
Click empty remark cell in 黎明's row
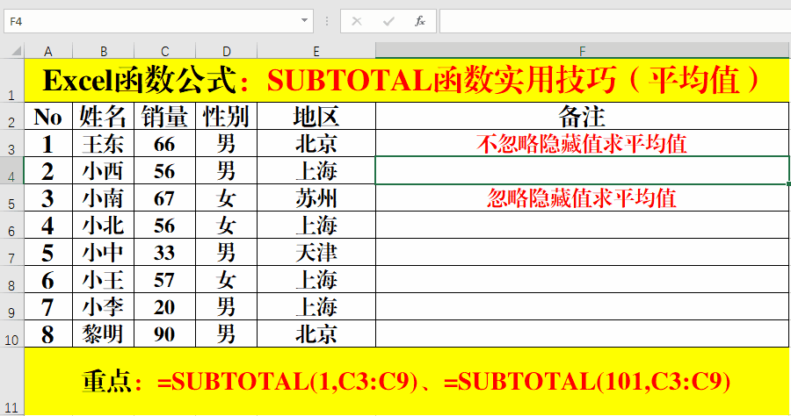(582, 334)
